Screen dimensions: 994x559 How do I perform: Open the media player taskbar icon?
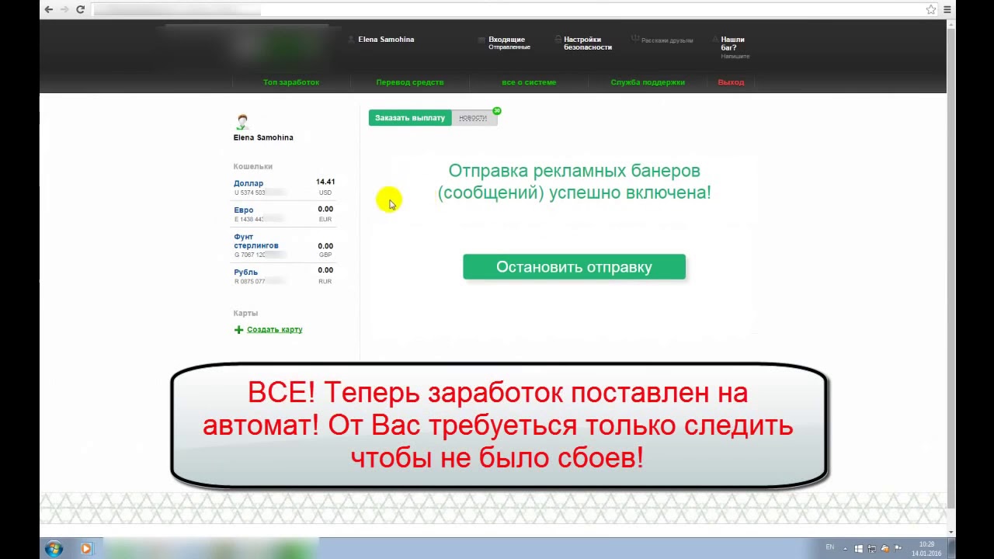85,549
